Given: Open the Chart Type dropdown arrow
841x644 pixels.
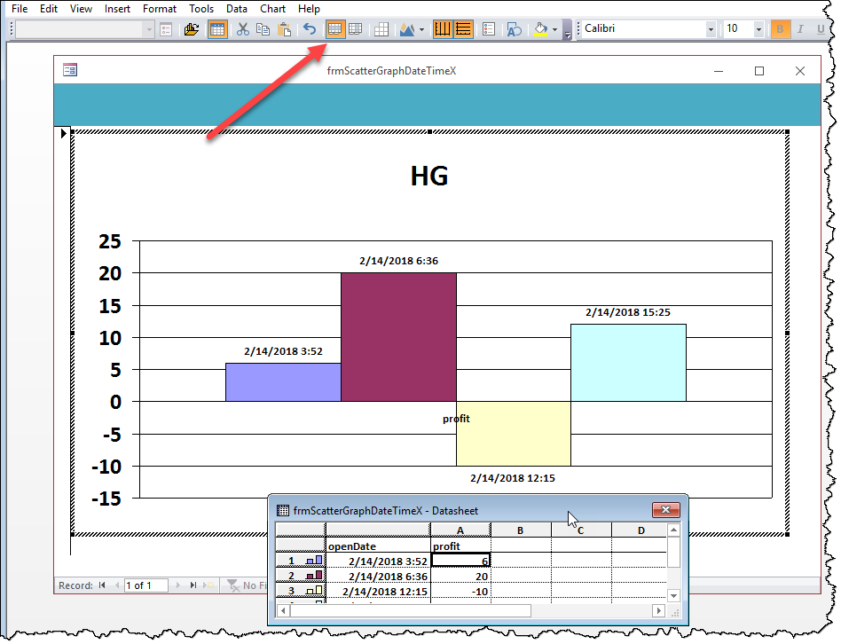Looking at the screenshot, I should (421, 29).
